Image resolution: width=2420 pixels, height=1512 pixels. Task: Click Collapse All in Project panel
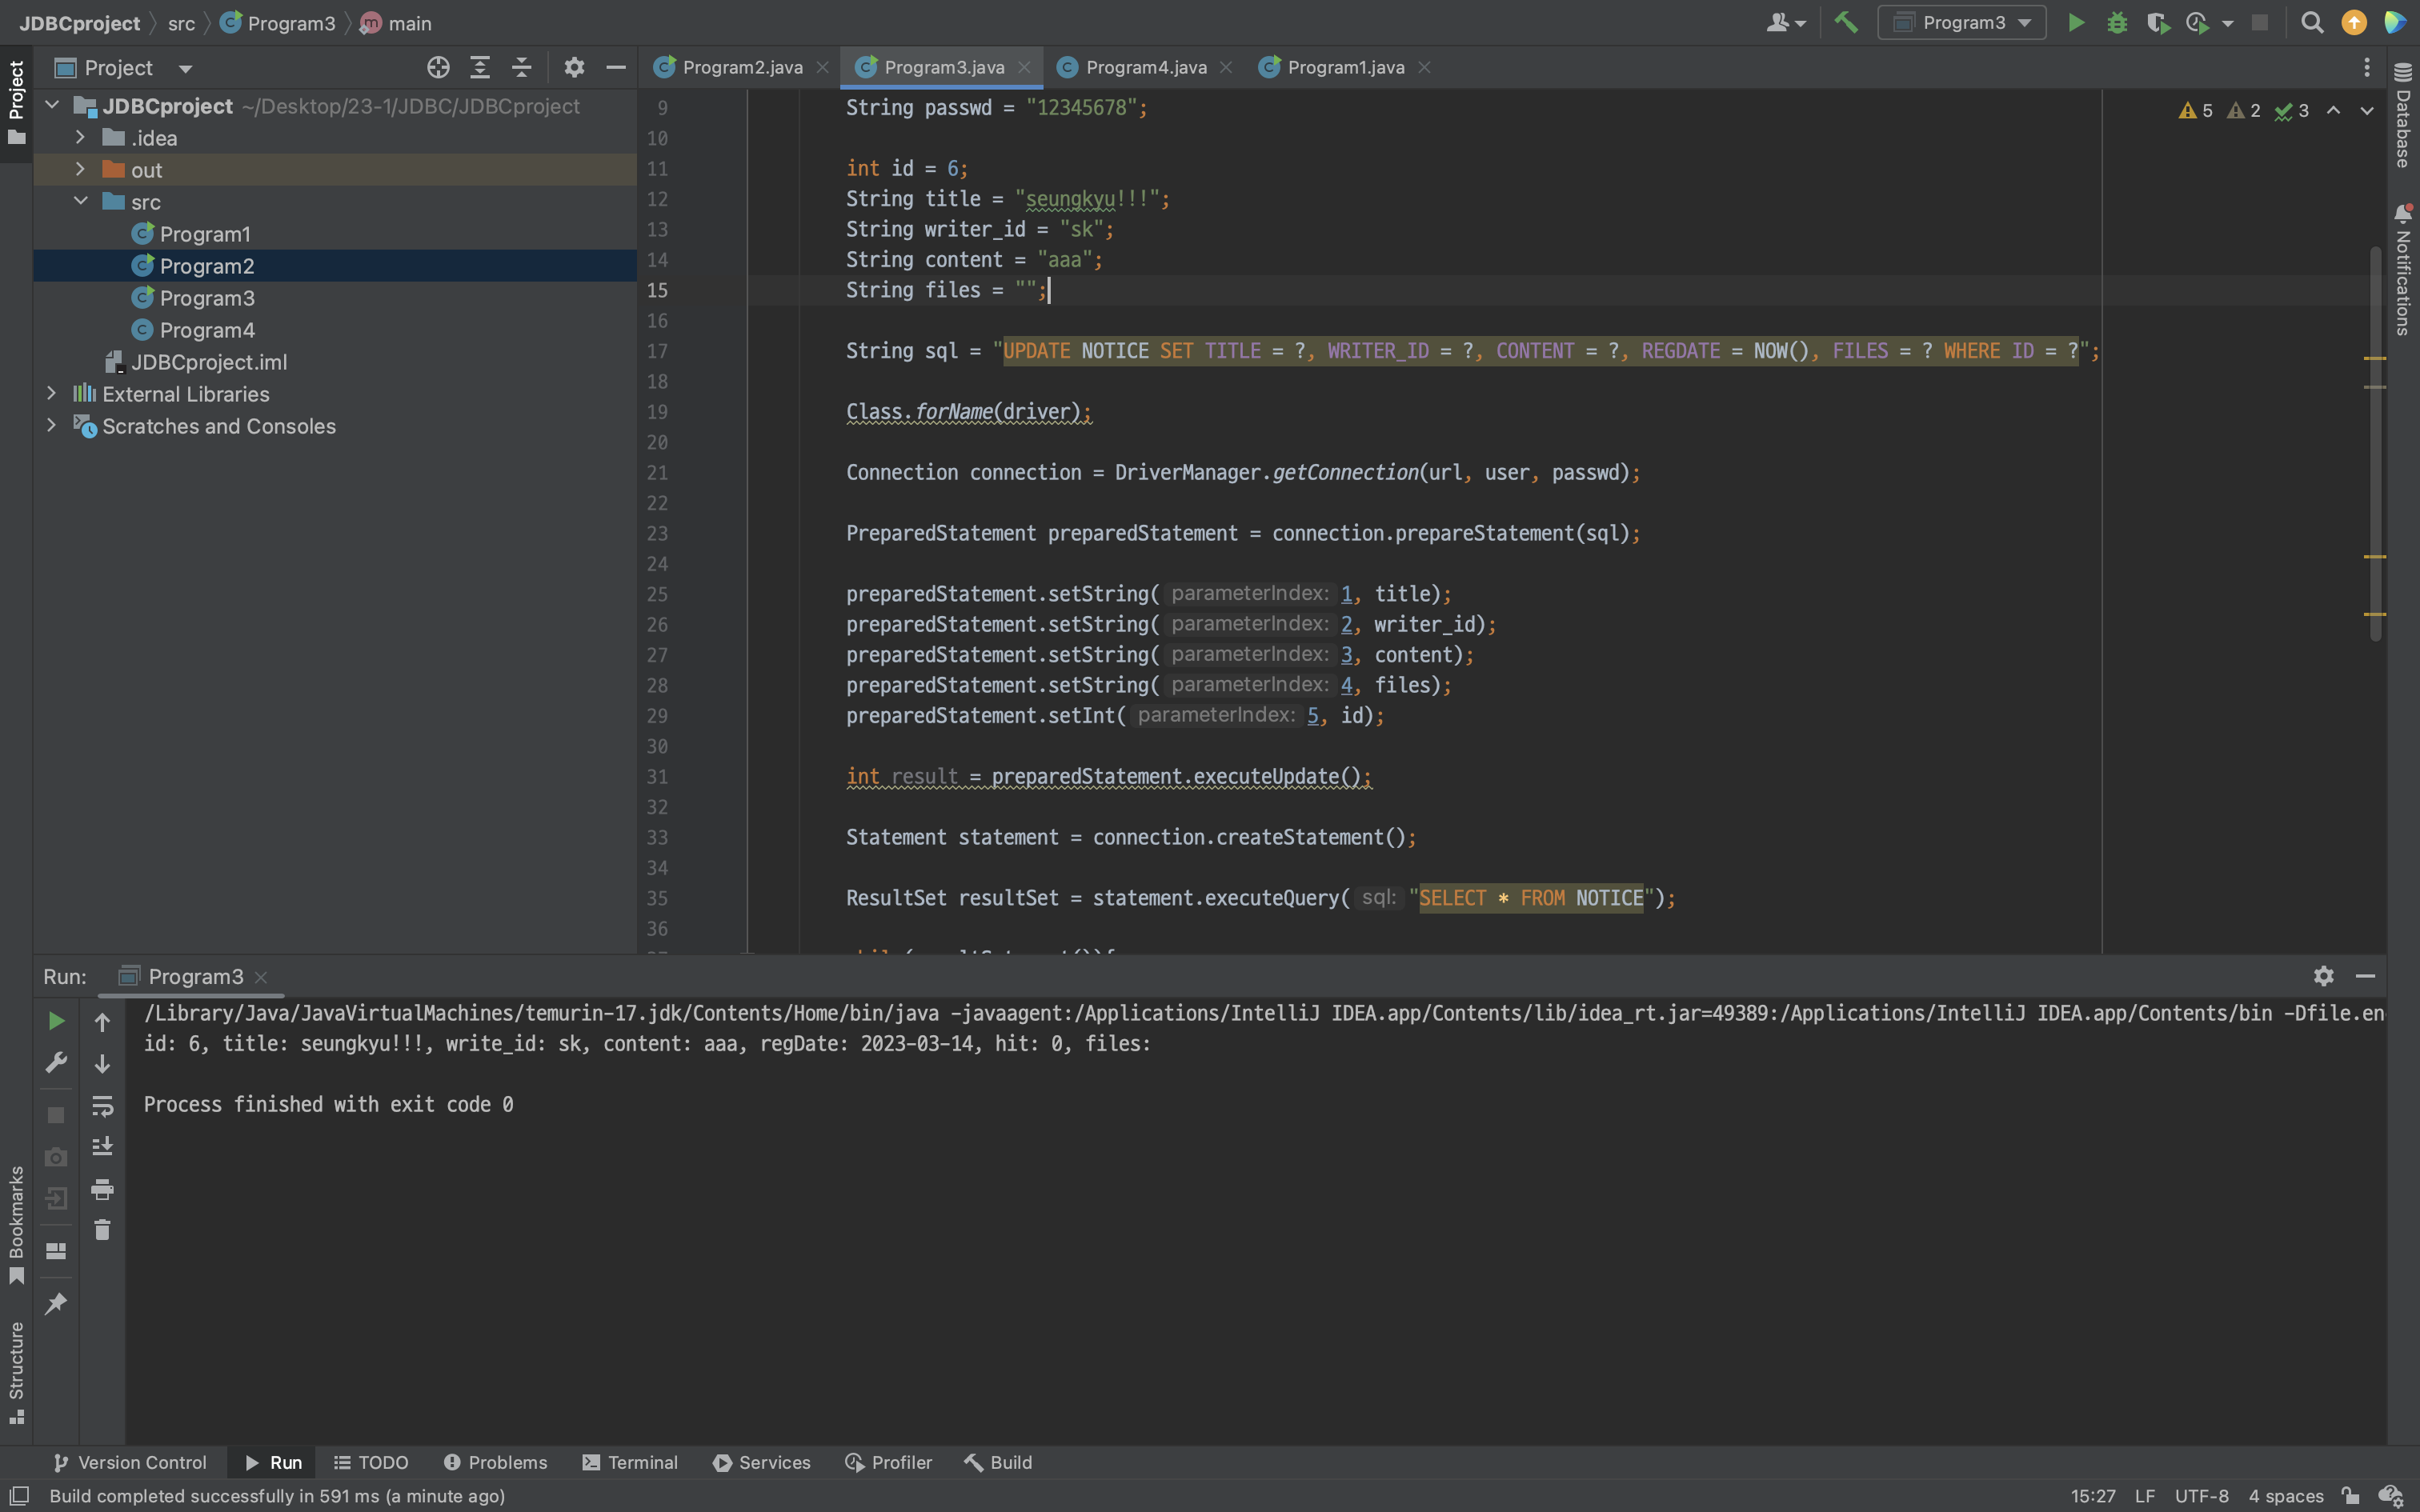coord(521,67)
